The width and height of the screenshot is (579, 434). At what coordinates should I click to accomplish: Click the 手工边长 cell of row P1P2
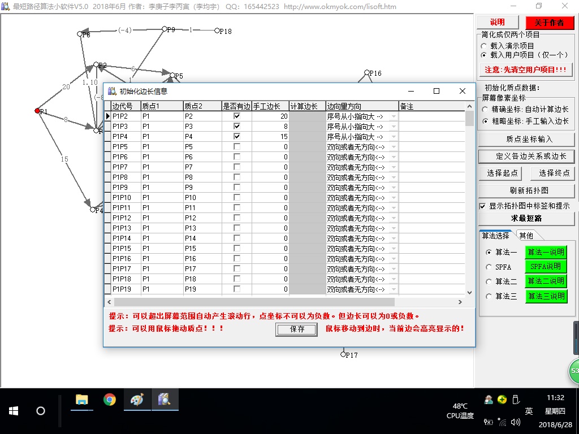270,116
